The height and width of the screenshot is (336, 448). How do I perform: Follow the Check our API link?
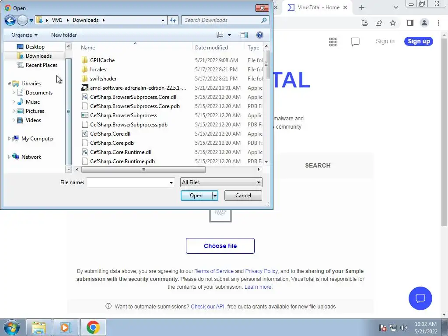(x=207, y=307)
